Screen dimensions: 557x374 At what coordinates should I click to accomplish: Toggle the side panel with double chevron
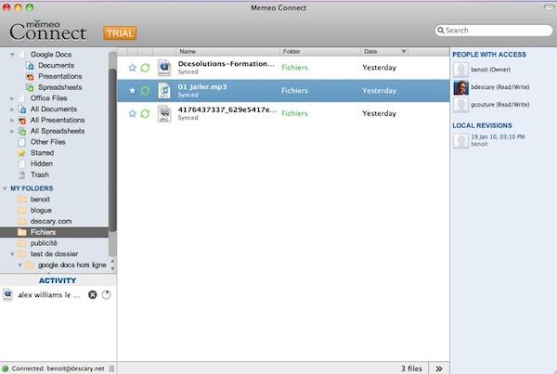tap(439, 368)
